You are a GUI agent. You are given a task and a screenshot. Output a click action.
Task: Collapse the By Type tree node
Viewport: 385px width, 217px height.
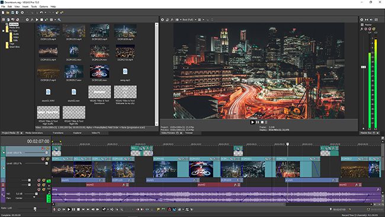(x=4, y=31)
